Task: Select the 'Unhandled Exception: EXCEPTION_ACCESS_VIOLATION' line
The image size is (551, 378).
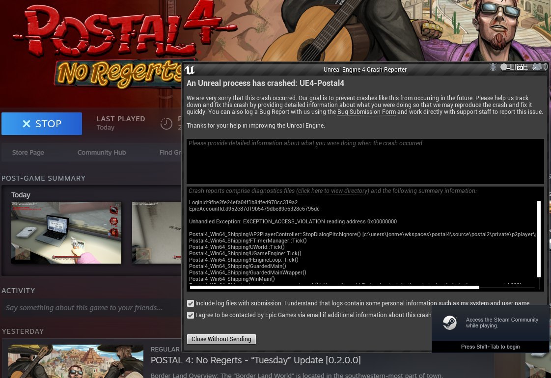Action: click(x=293, y=221)
